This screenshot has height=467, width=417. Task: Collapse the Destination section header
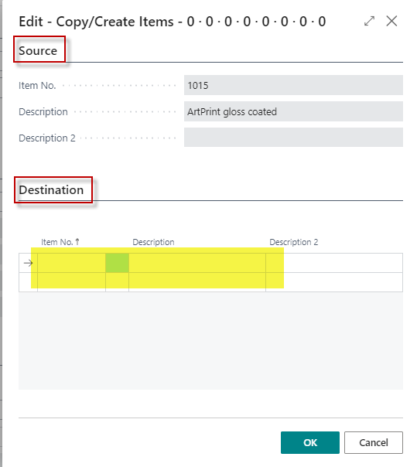(x=51, y=190)
